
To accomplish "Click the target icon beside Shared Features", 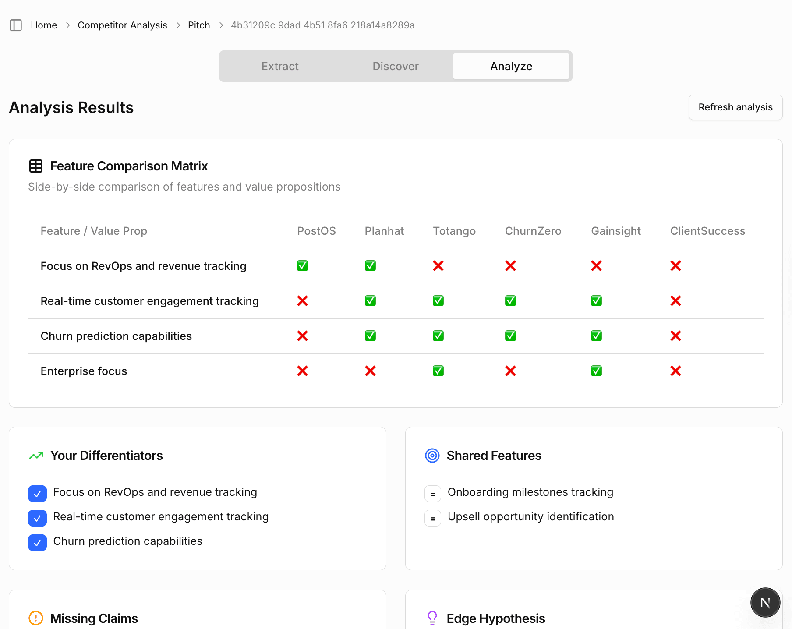I will point(432,456).
